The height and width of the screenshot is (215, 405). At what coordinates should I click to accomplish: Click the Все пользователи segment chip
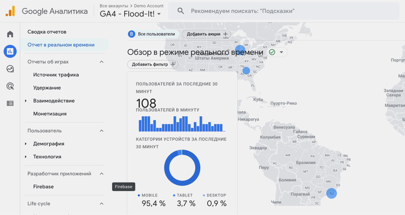[153, 34]
